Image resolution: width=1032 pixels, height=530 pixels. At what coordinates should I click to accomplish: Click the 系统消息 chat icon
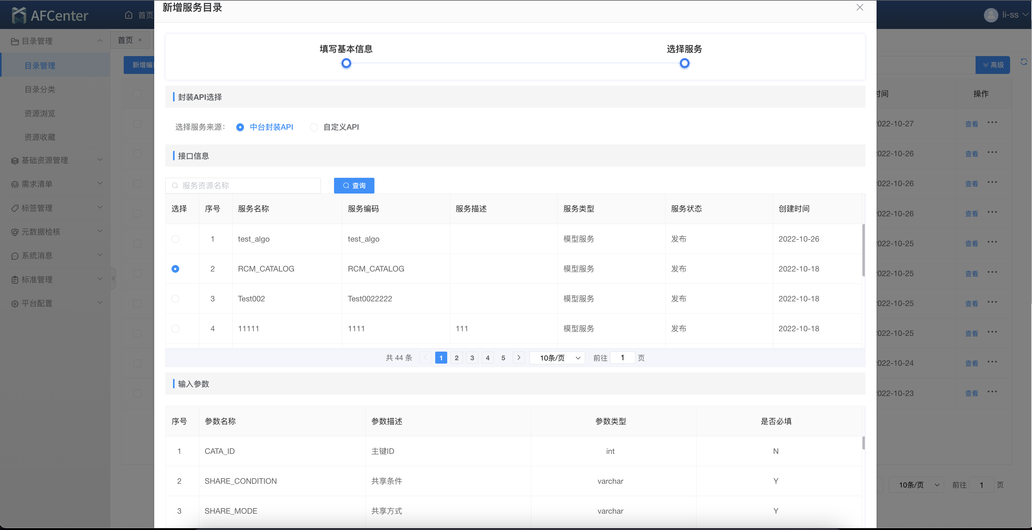point(15,256)
